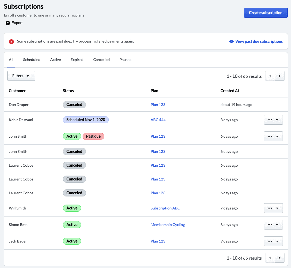The width and height of the screenshot is (291, 268).
Task: Click the eye icon for past due subscriptions
Action: point(231,41)
